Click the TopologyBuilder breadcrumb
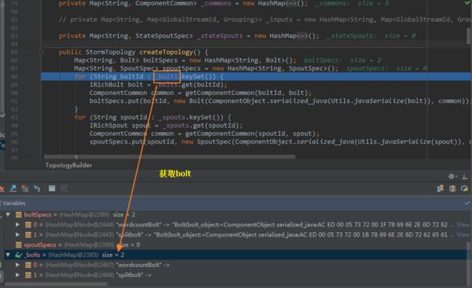This screenshot has width=472, height=288. tap(69, 165)
